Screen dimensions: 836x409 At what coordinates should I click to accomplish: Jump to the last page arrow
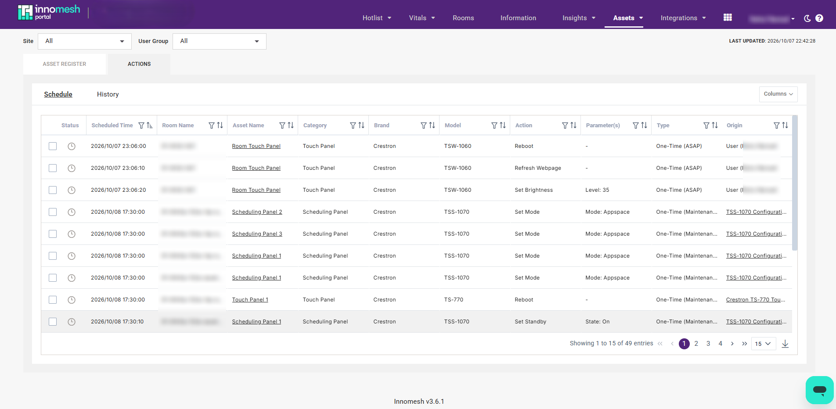745,344
